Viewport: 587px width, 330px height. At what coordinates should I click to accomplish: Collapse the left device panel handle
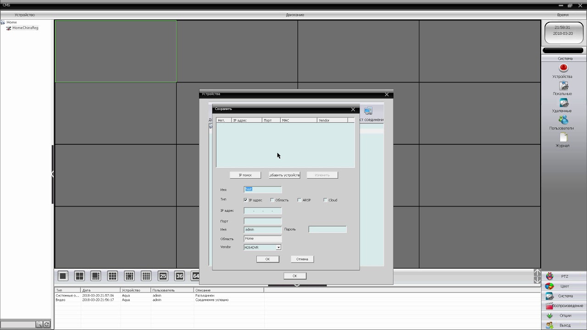click(53, 174)
